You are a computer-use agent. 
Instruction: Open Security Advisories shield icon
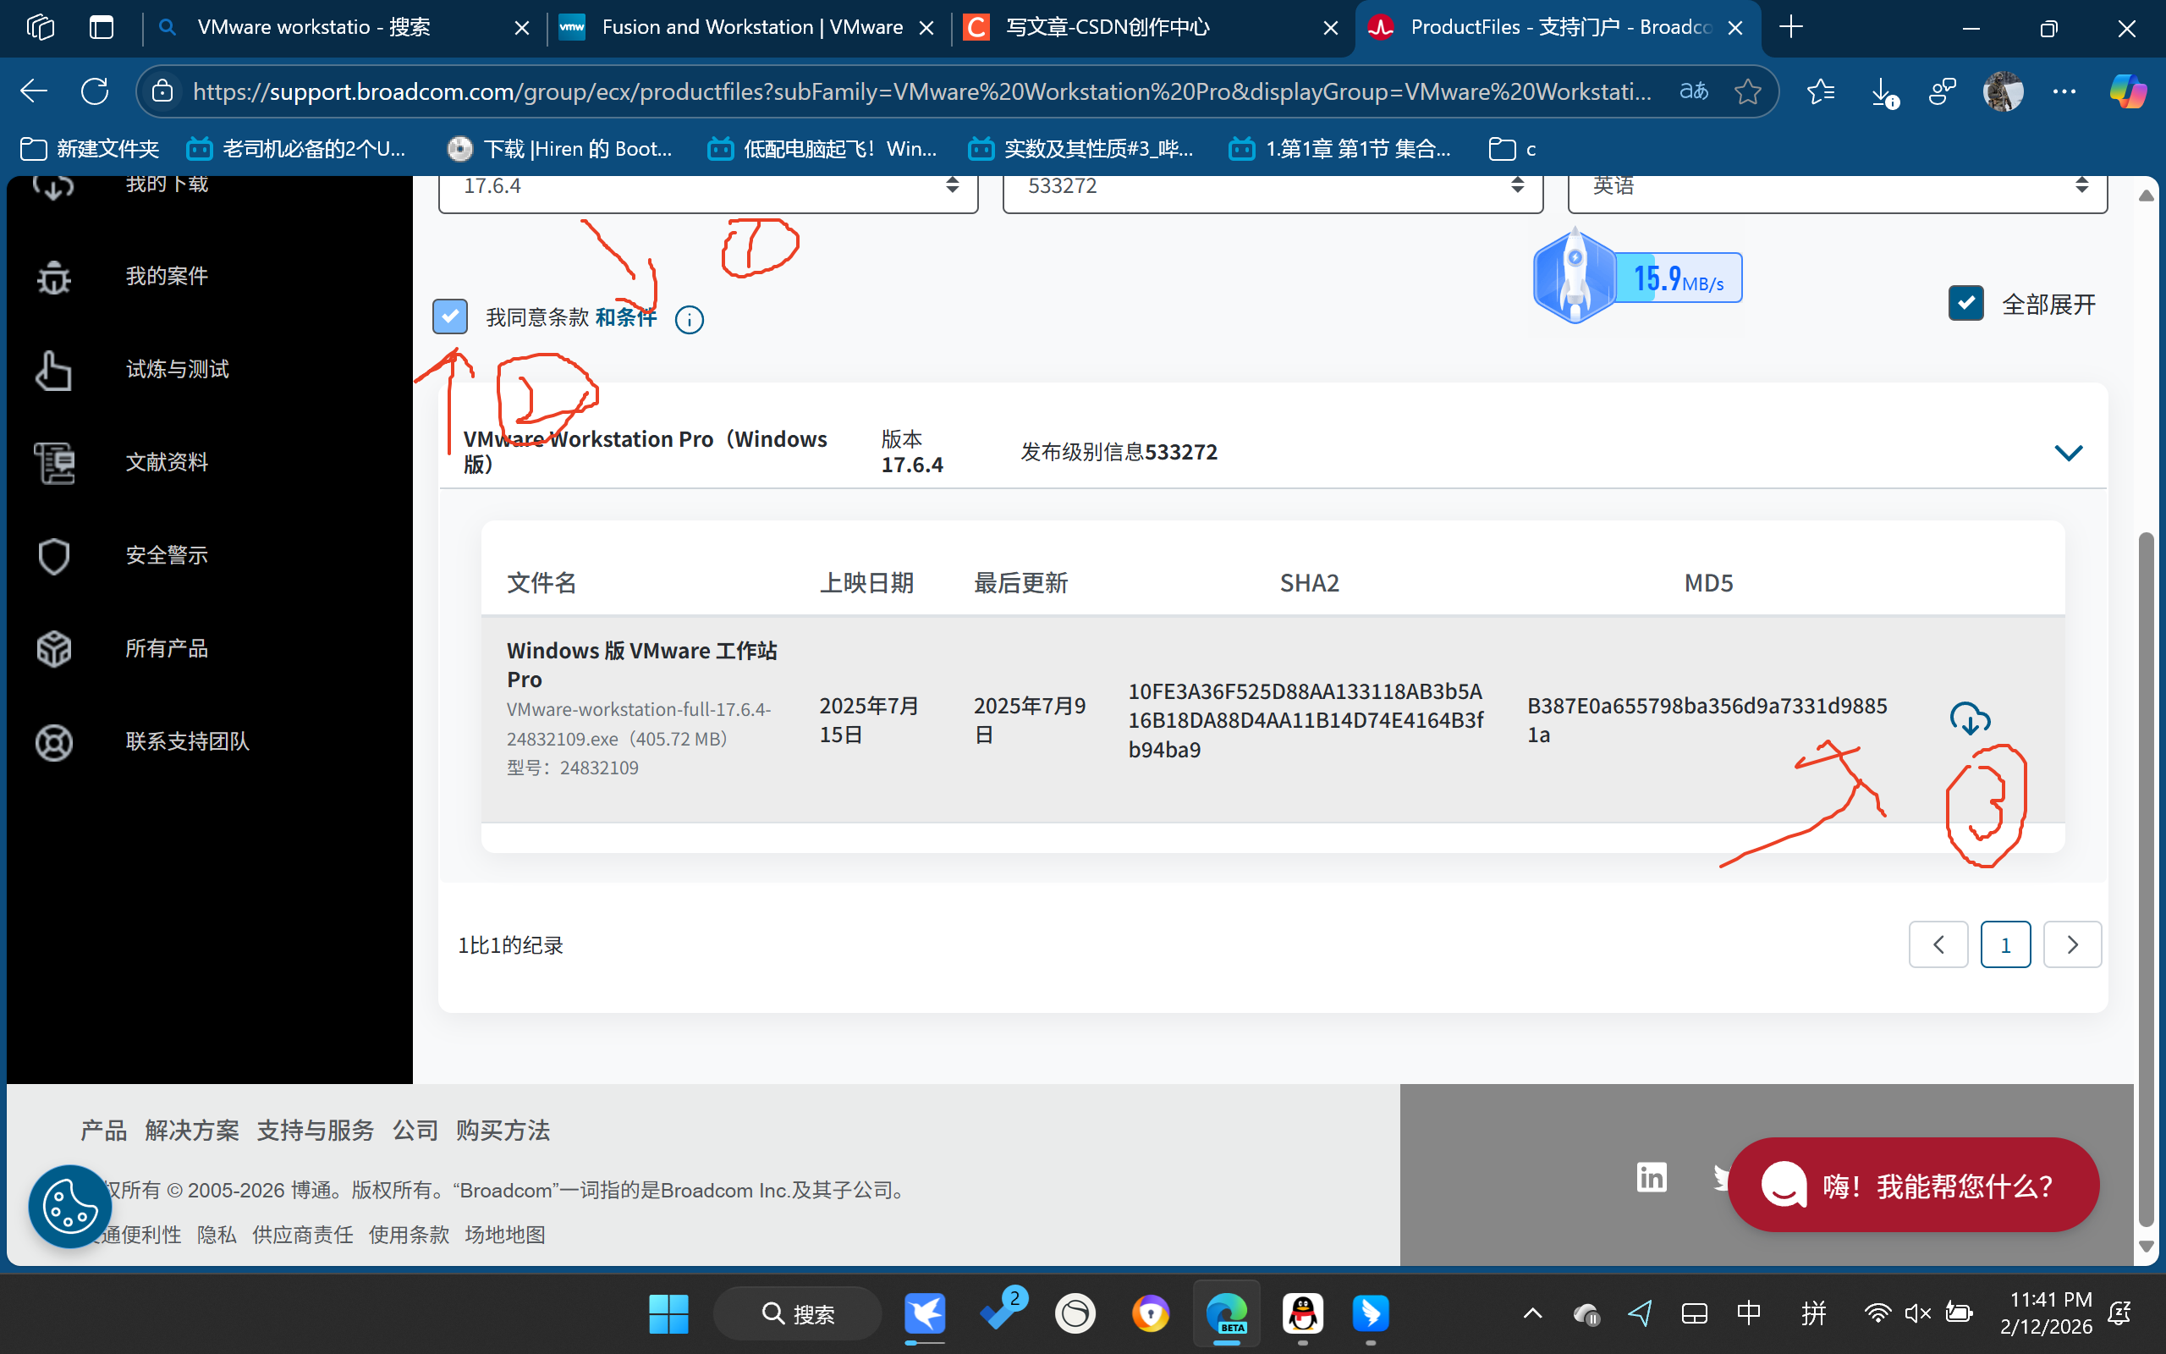[x=53, y=556]
